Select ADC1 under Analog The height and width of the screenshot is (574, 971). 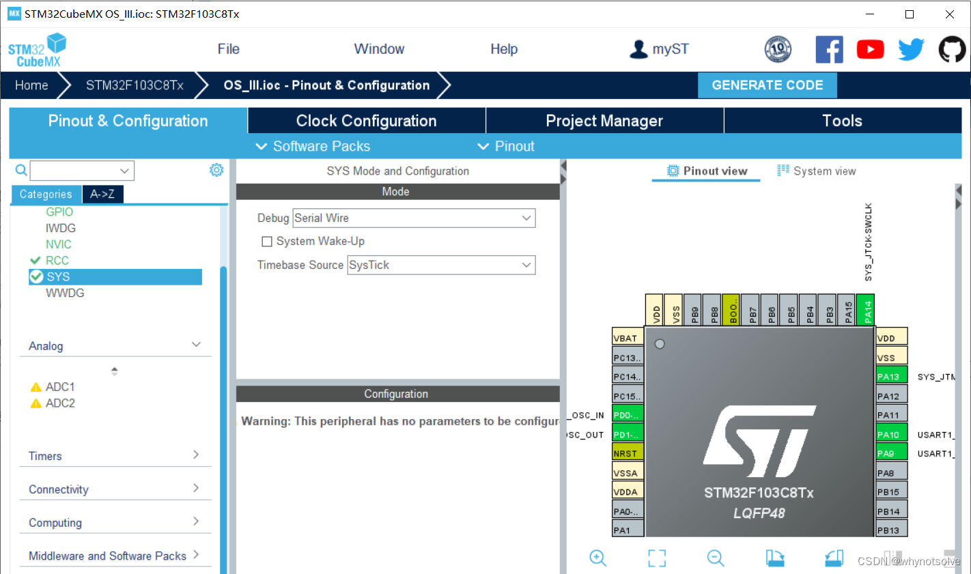60,386
